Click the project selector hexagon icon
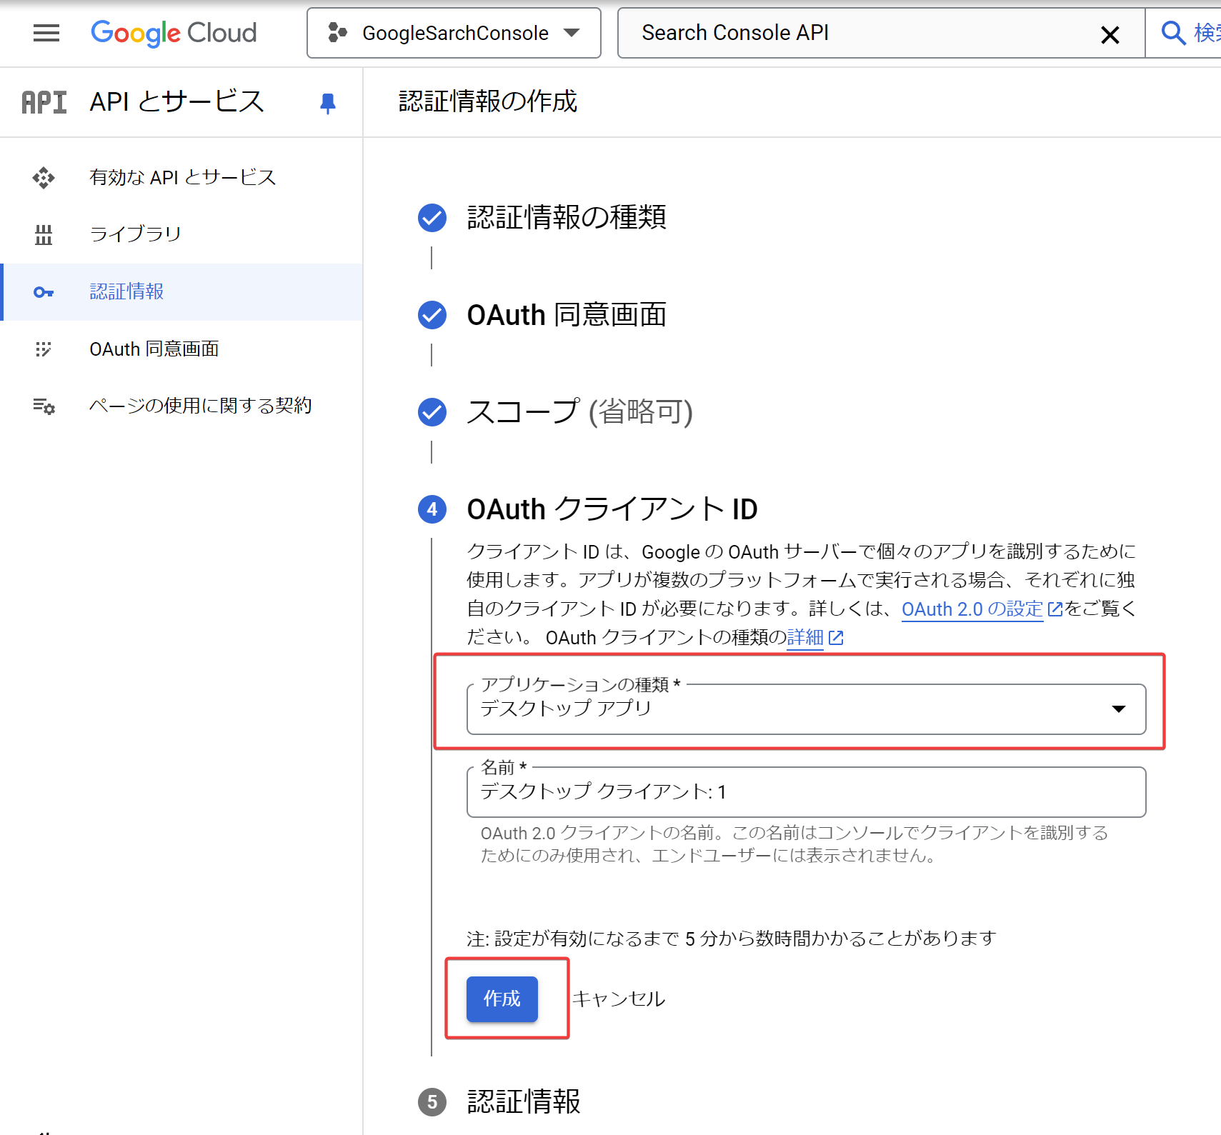The width and height of the screenshot is (1221, 1135). [337, 33]
